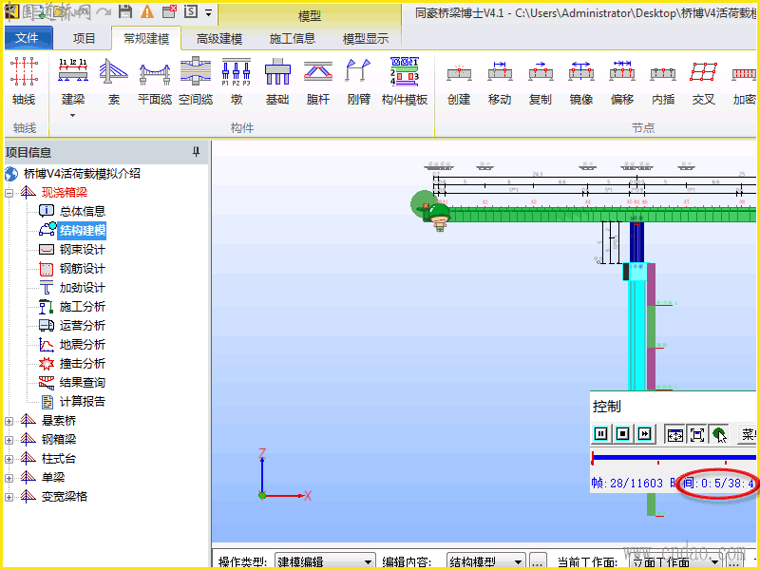Click the save icon in quick access toolbar
The width and height of the screenshot is (760, 570).
click(125, 11)
